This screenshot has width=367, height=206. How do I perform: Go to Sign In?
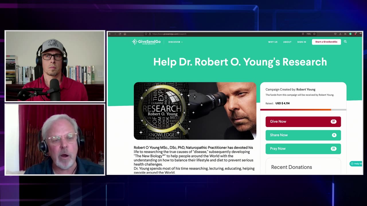coord(302,42)
